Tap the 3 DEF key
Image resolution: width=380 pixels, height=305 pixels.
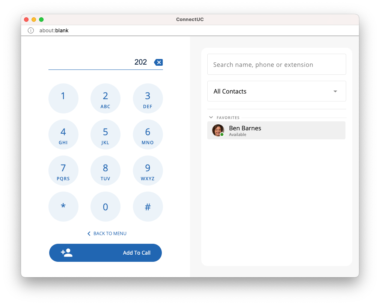[x=148, y=98]
